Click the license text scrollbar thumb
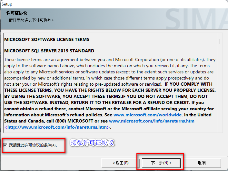This screenshot has width=228, height=171. pos(220,42)
